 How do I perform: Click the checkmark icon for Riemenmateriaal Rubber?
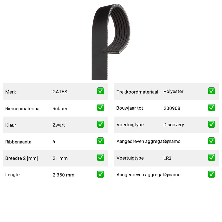click(100, 108)
